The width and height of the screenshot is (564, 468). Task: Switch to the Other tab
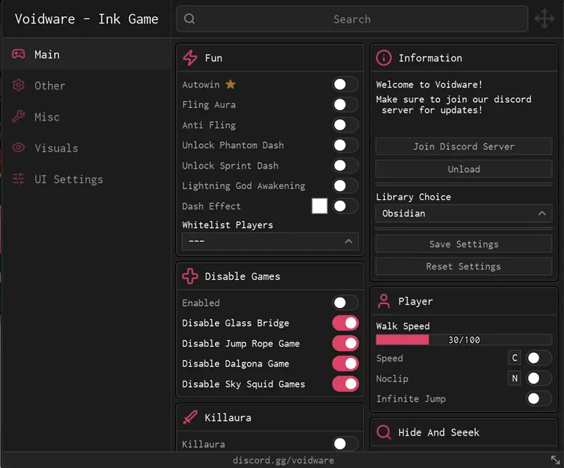tap(86, 85)
